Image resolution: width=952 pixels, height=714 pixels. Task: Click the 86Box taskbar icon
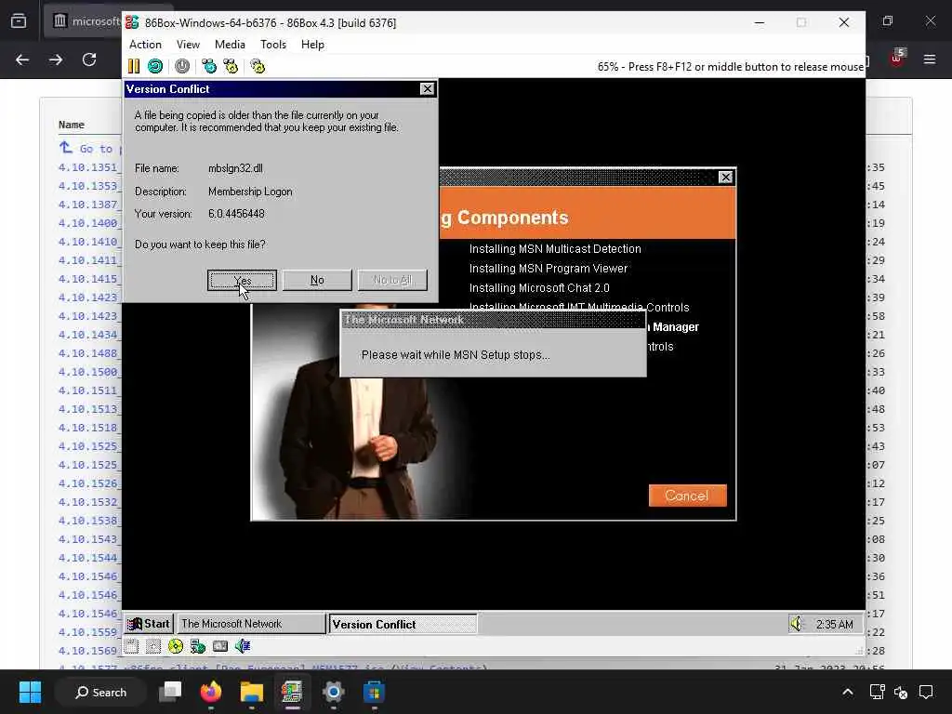[x=292, y=692]
